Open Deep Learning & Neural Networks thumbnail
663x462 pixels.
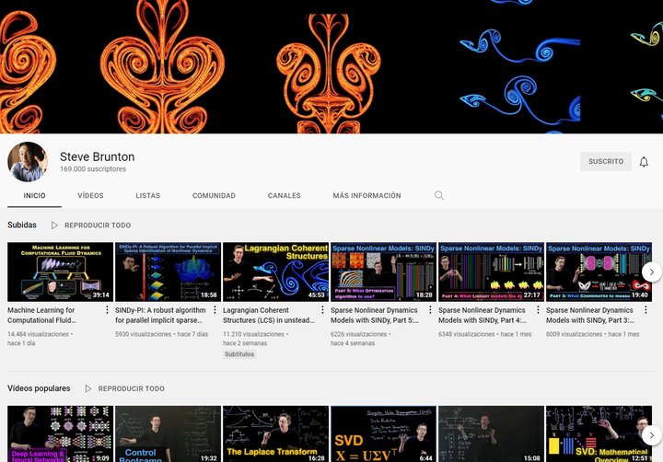click(x=60, y=433)
